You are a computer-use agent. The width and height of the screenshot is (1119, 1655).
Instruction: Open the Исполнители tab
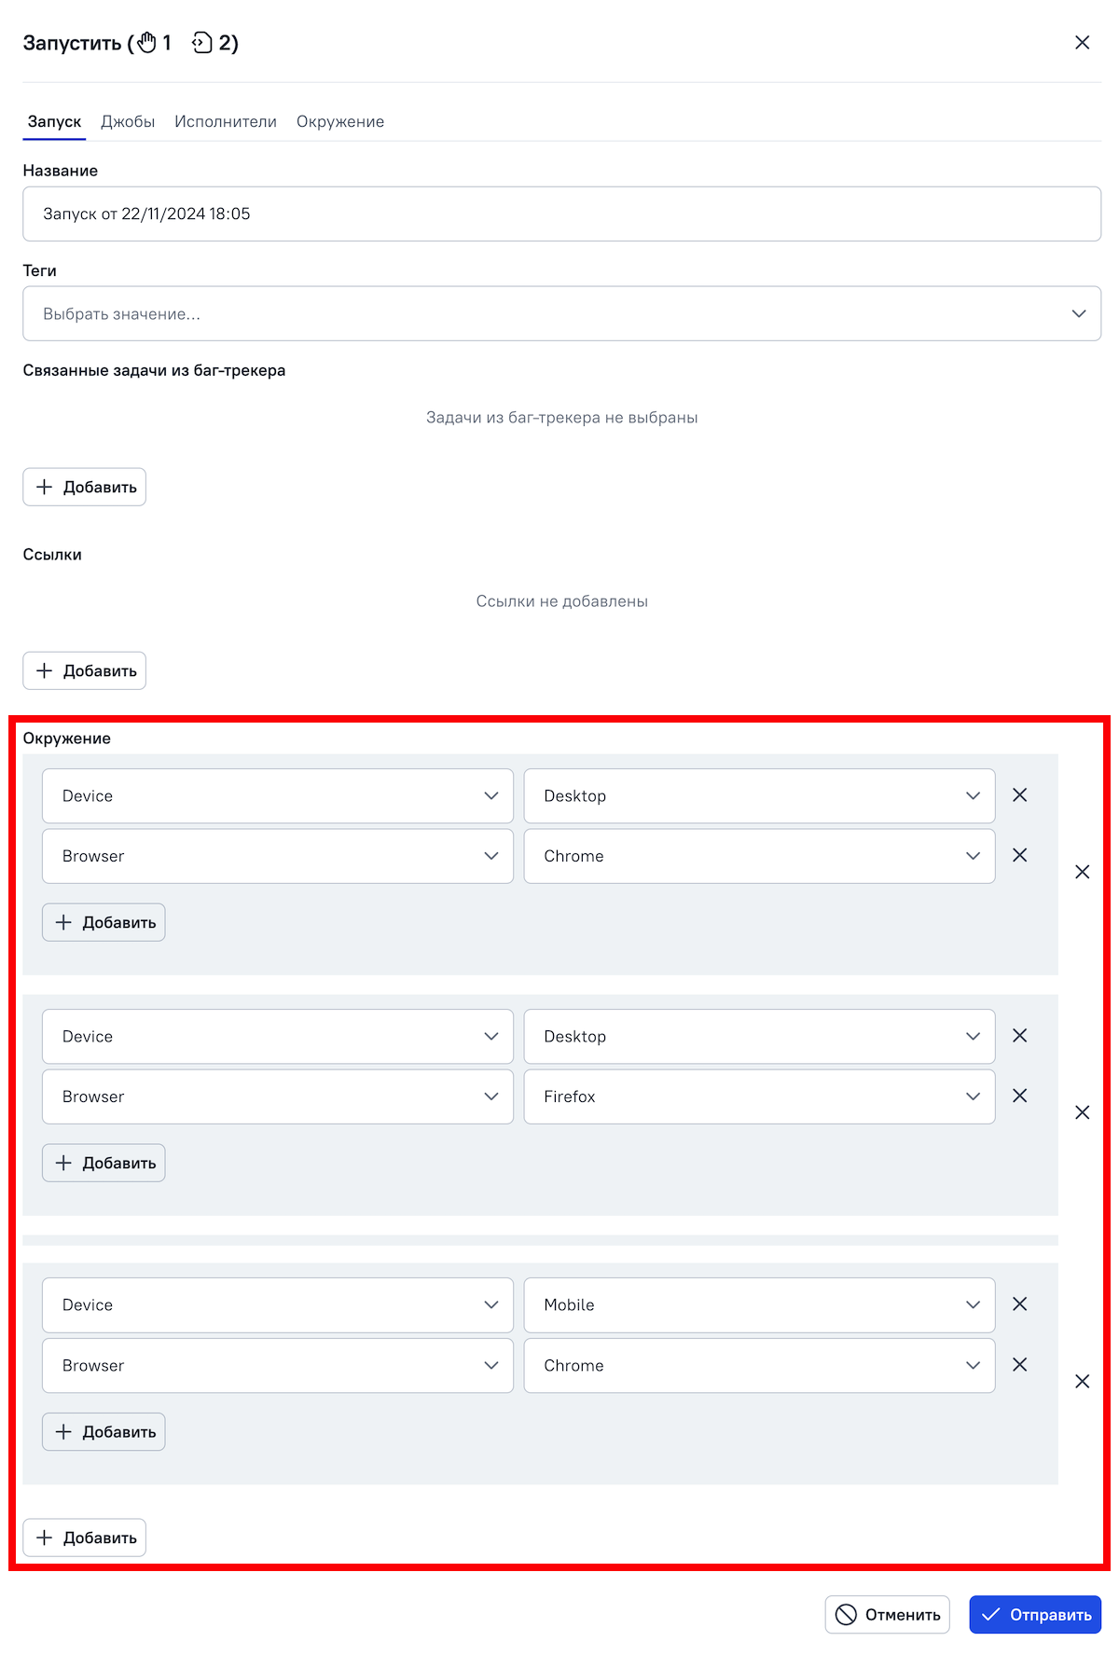pyautogui.click(x=226, y=122)
